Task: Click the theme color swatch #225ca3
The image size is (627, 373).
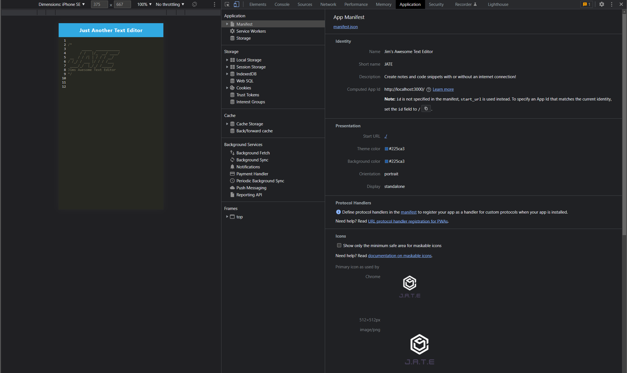Action: [386, 149]
